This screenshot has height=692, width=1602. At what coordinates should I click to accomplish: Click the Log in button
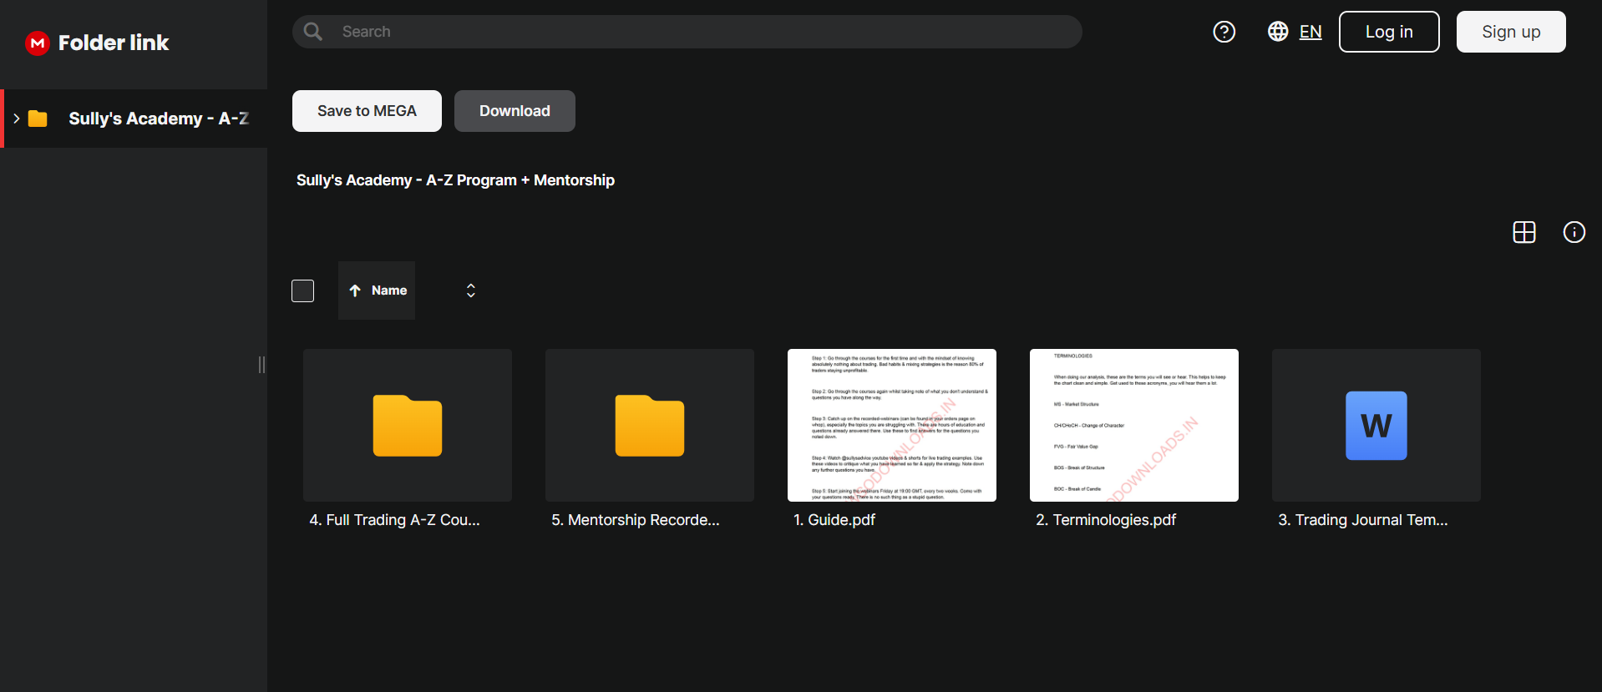[1389, 32]
